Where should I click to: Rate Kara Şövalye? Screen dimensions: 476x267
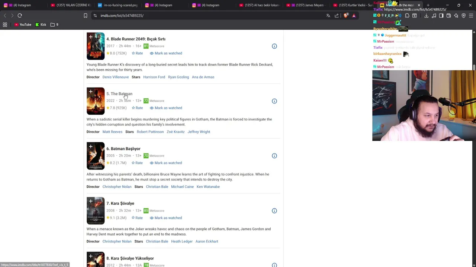137,218
